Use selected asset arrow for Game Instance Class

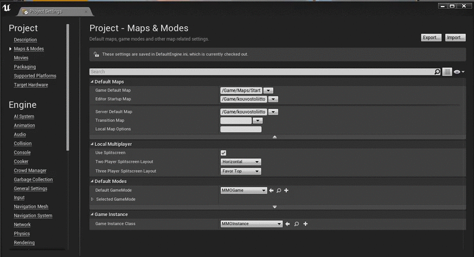[x=287, y=224]
